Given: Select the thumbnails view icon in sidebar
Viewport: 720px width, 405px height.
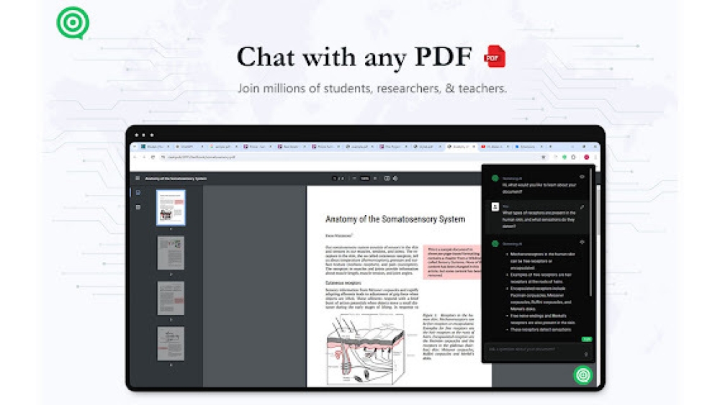Looking at the screenshot, I should pyautogui.click(x=138, y=193).
